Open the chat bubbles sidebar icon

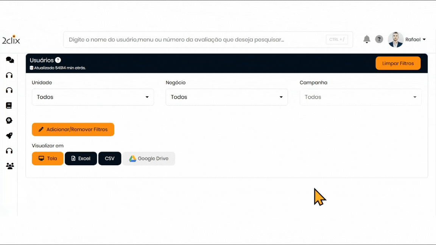point(10,60)
